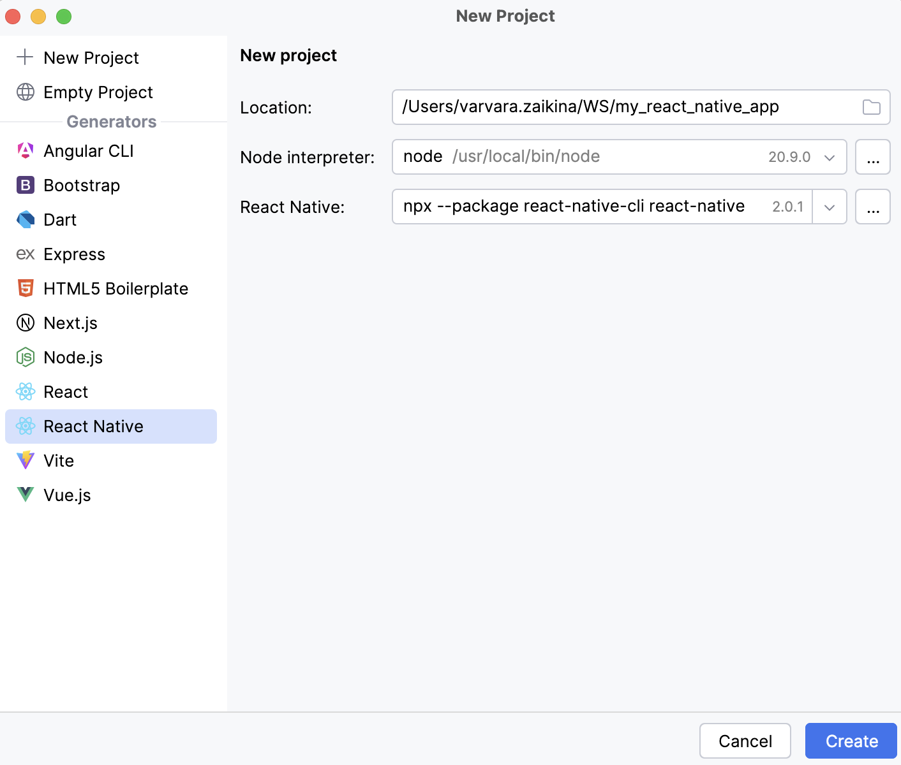Click the React generator icon
Image resolution: width=901 pixels, height=765 pixels.
(x=25, y=391)
